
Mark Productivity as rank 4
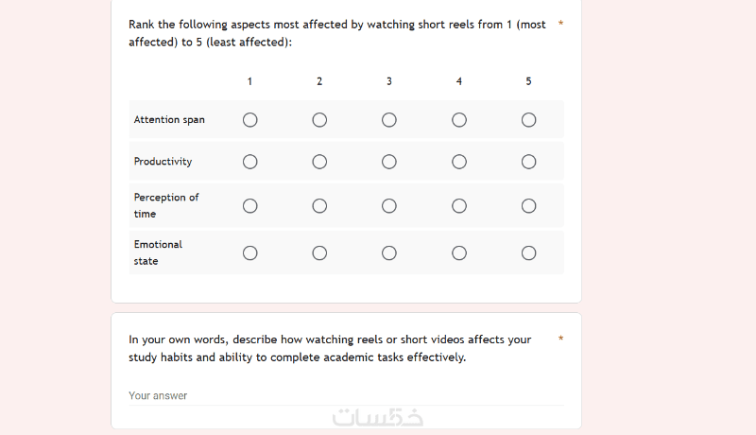click(x=459, y=162)
